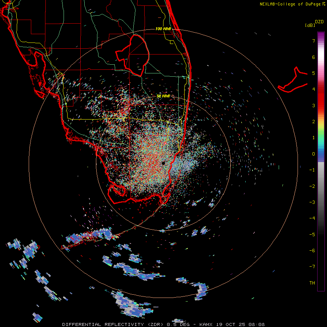The height and width of the screenshot is (327, 327).
Task: Click the 0 value on the color scale
Action: (314, 154)
